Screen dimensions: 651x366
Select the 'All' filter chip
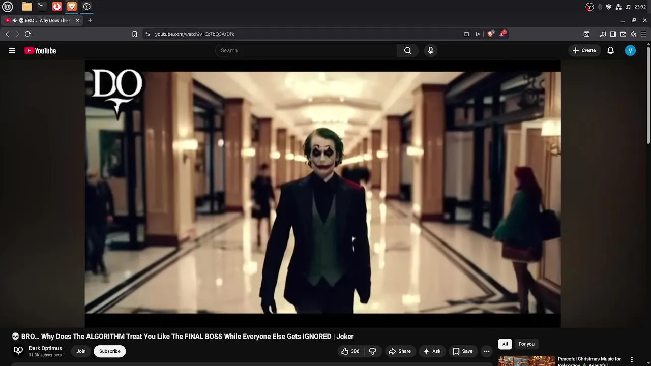[x=505, y=344]
